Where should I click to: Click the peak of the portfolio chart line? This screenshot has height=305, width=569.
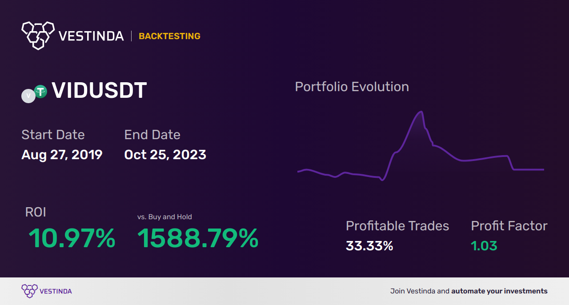(x=420, y=112)
